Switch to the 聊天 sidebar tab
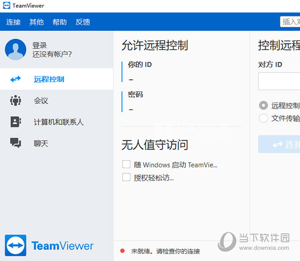 [56, 143]
